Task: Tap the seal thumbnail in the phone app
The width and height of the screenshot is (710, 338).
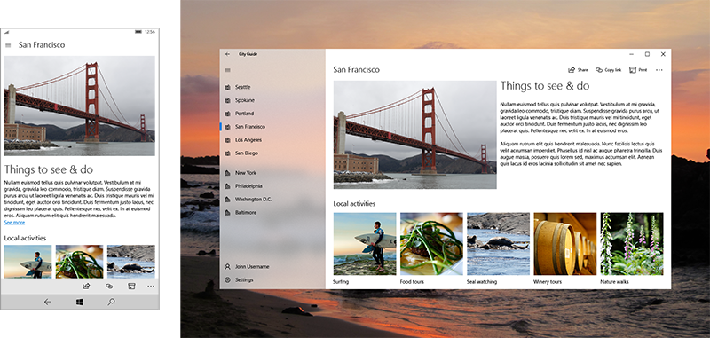Action: 130,262
